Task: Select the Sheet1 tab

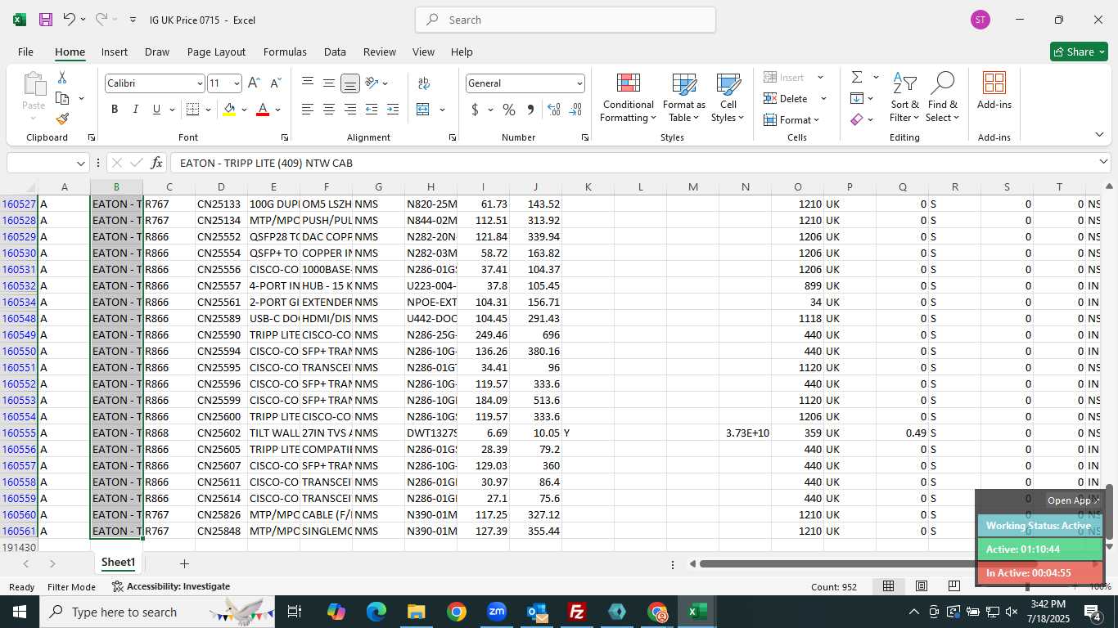Action: point(118,563)
